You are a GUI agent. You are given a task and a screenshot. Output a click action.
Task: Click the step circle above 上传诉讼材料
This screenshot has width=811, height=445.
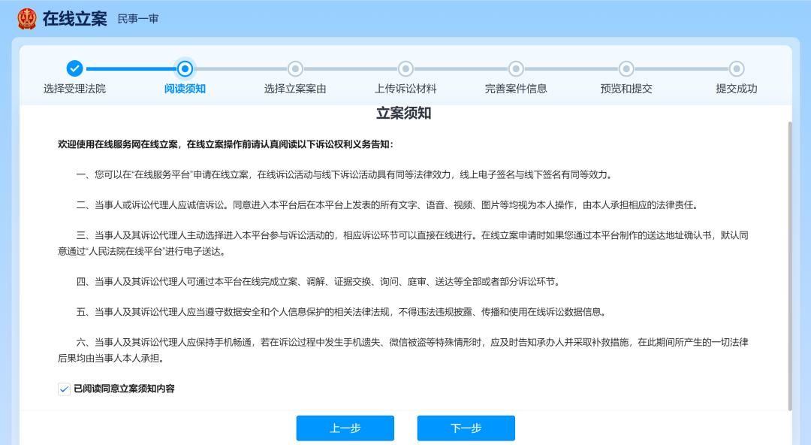click(405, 68)
